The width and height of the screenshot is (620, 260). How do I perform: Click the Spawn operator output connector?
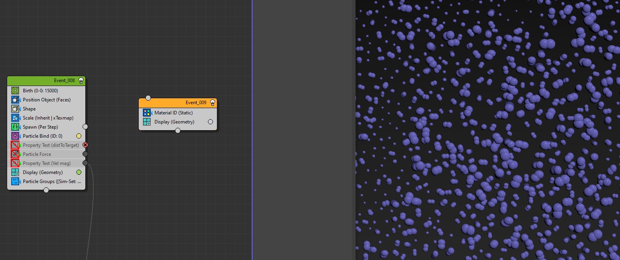coord(85,127)
